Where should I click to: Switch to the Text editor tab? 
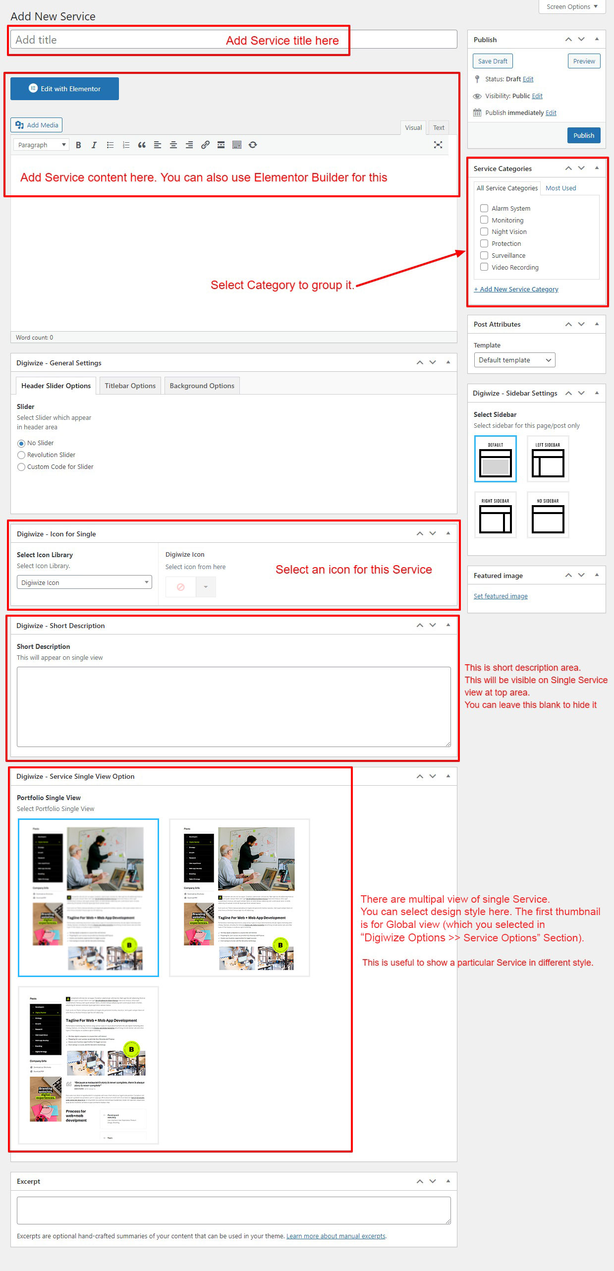click(x=439, y=127)
